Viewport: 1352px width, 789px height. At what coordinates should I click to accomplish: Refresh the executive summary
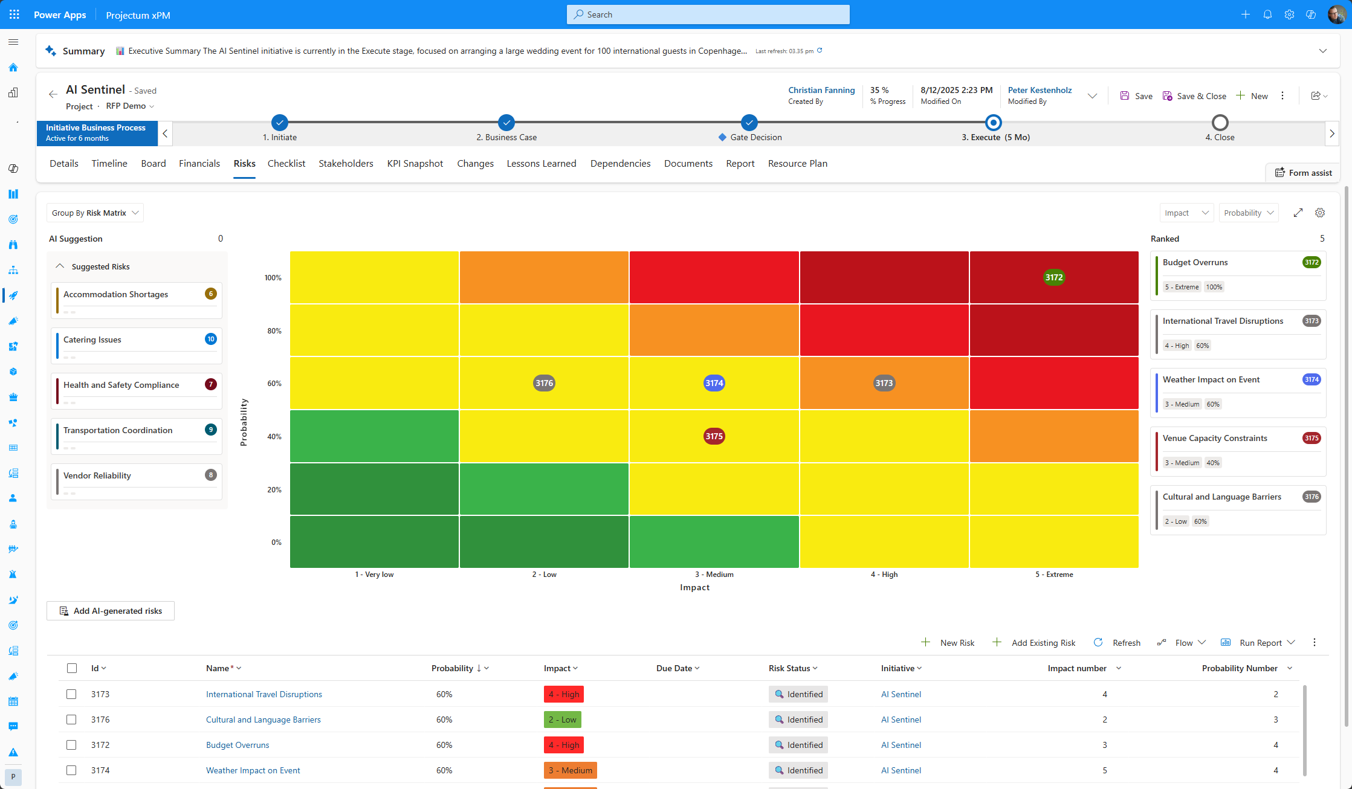[820, 51]
